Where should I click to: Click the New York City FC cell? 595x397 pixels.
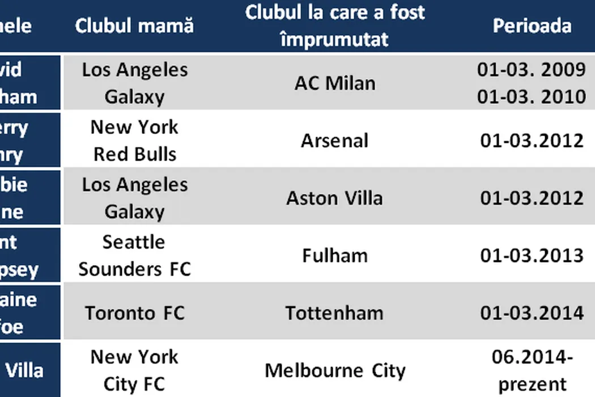[134, 370]
